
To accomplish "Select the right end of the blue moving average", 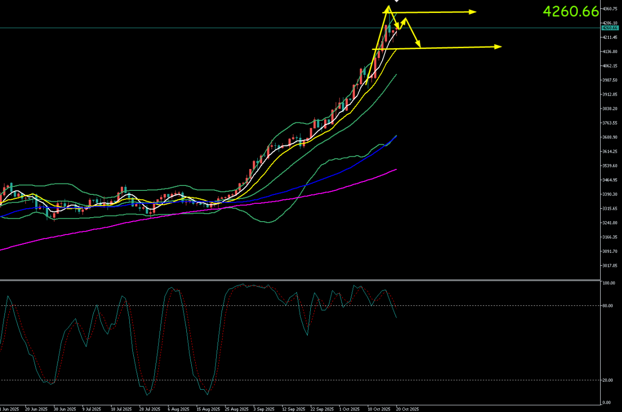I will [396, 135].
